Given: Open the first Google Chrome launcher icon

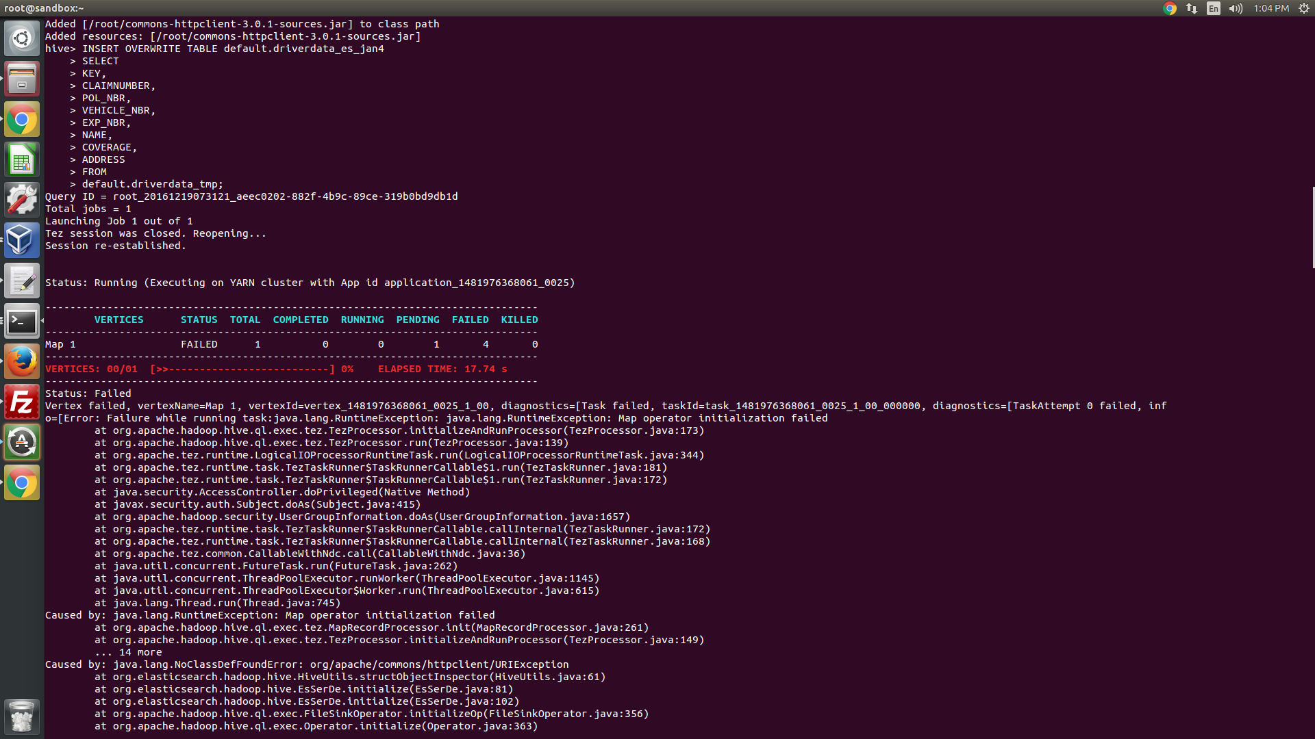Looking at the screenshot, I should [22, 120].
